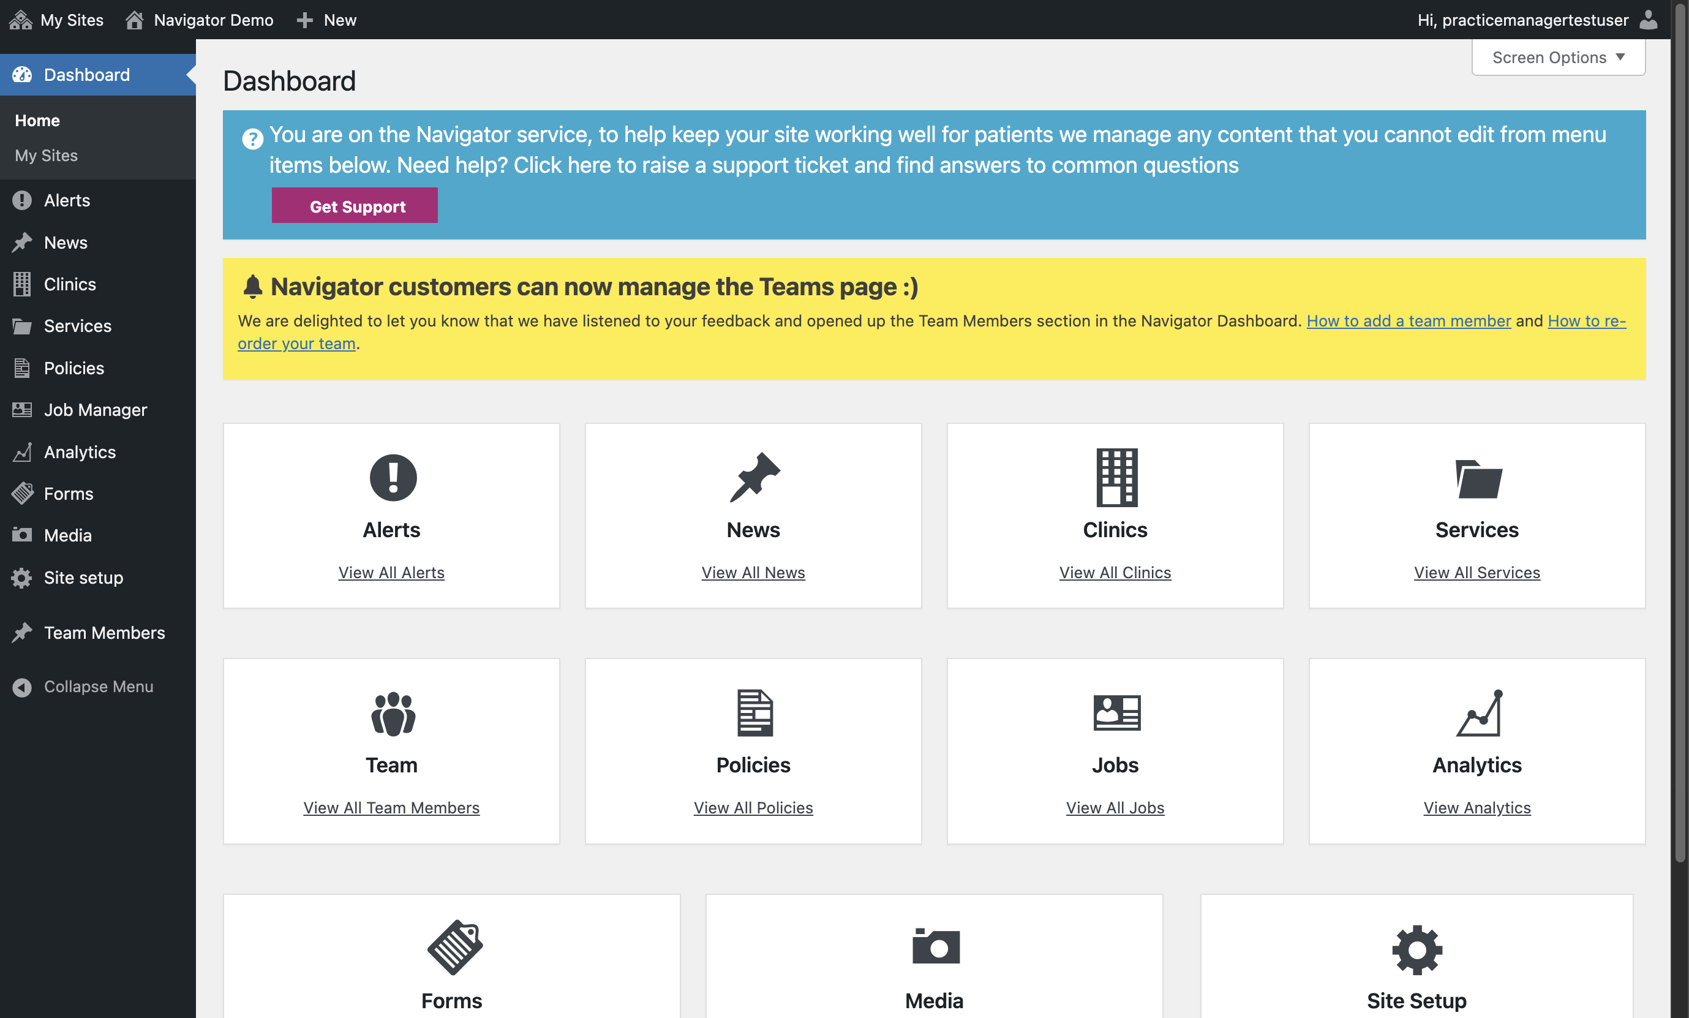Click the Get Support button

pyautogui.click(x=355, y=206)
